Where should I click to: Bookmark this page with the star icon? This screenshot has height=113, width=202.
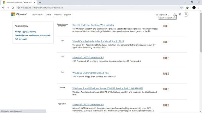[181, 8]
